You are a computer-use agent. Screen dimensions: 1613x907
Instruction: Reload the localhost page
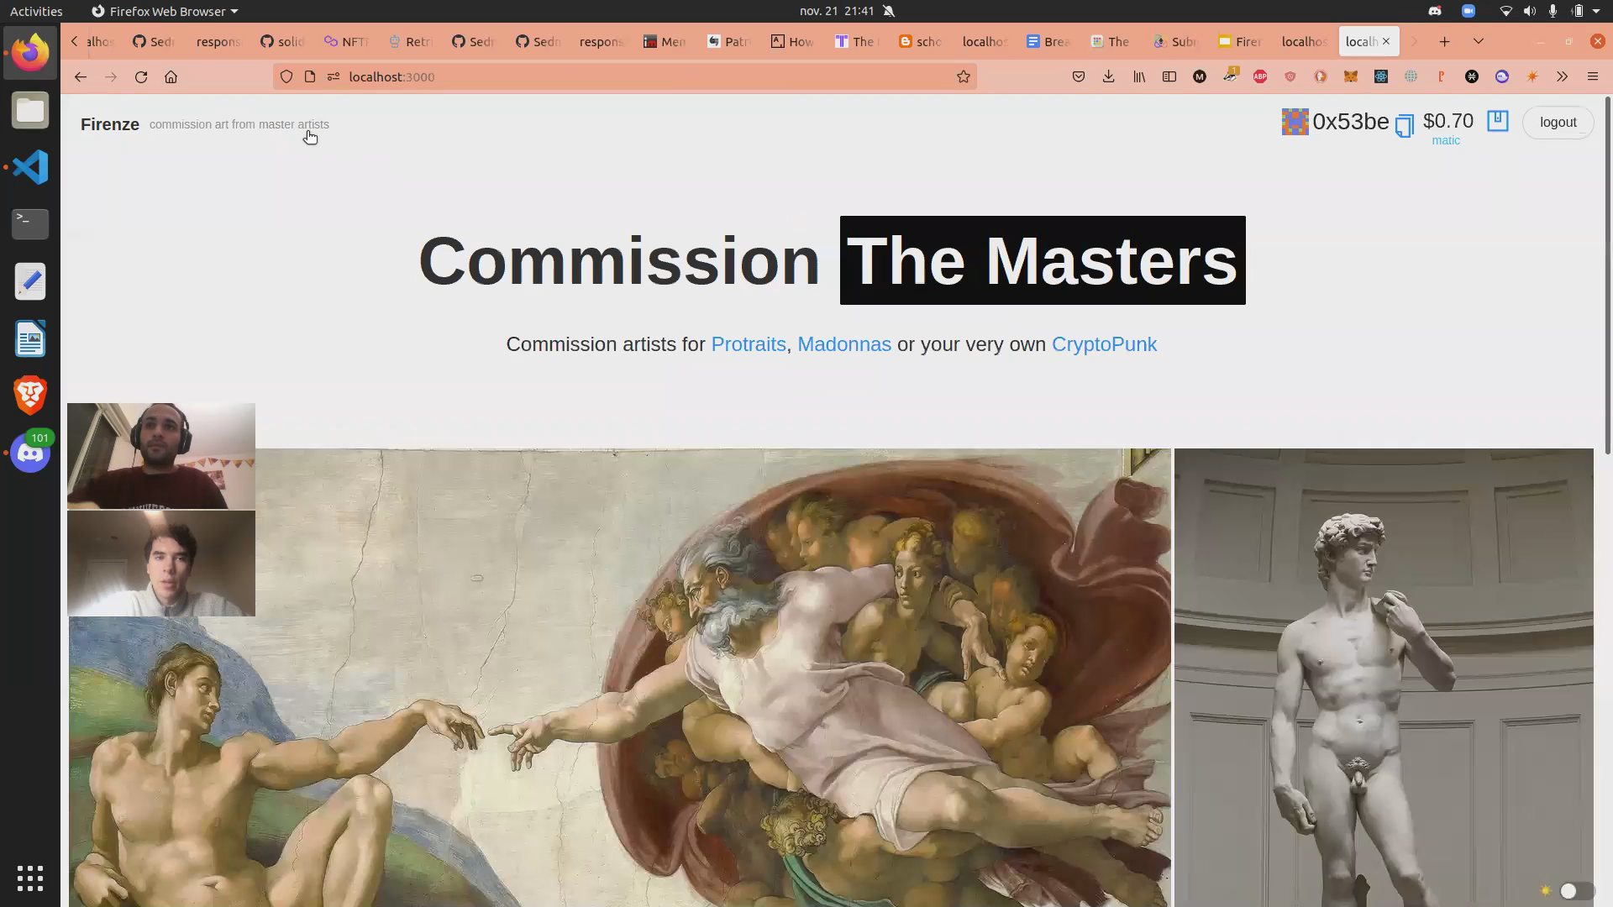pos(141,76)
